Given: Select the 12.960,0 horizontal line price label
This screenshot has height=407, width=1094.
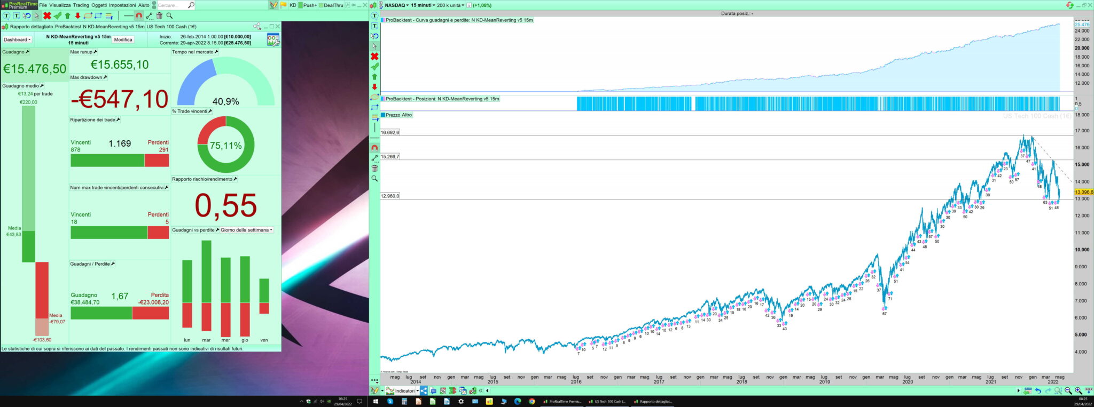Looking at the screenshot, I should 390,196.
